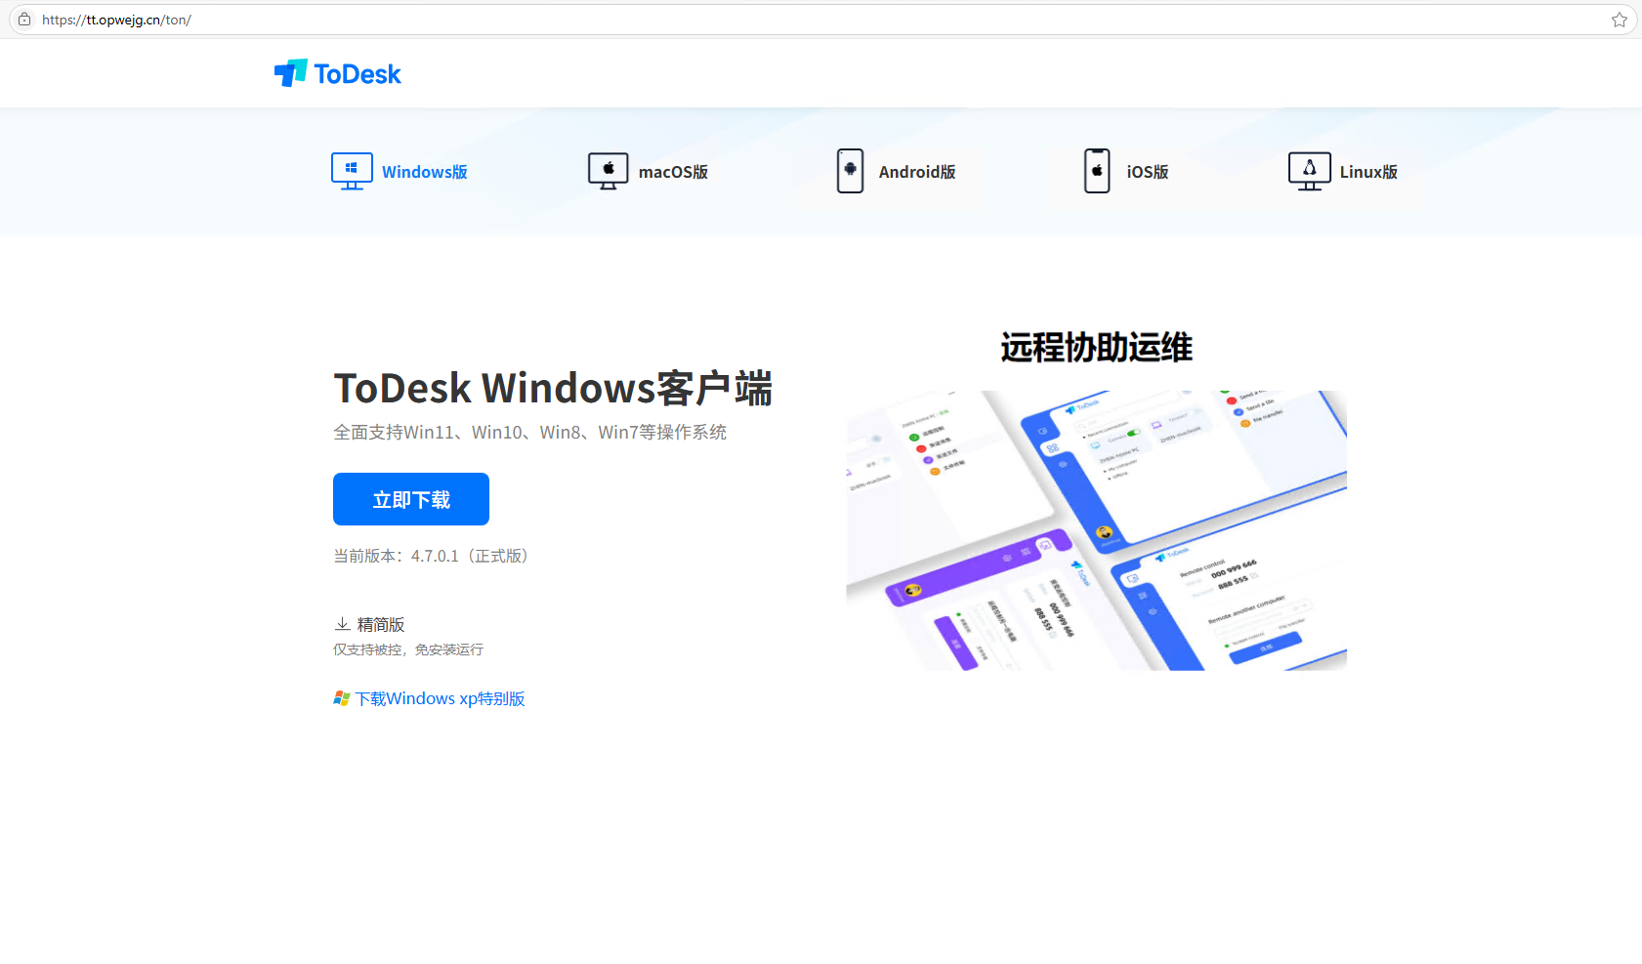Click the Windows monitor icon

pyautogui.click(x=352, y=171)
